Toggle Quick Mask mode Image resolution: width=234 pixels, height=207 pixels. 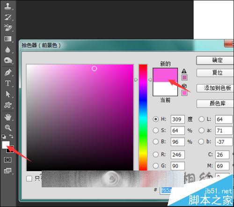(x=7, y=160)
